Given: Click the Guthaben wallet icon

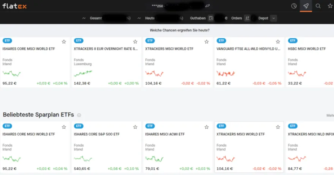Looking at the screenshot, I should (211, 18).
